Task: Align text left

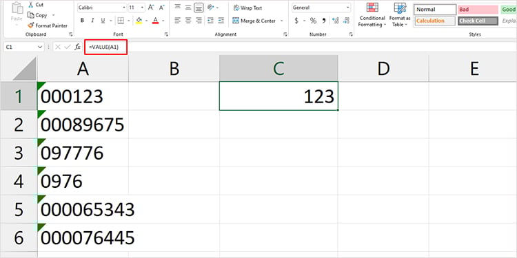Action: (x=178, y=21)
